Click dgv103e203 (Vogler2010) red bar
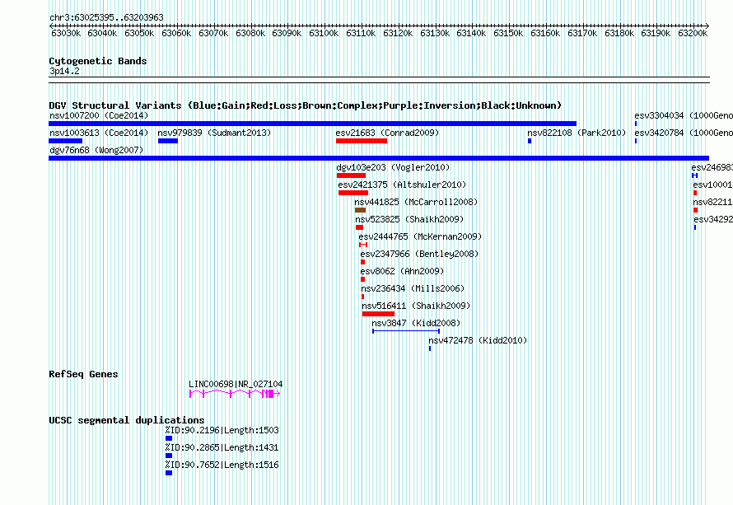Viewport: 733px width, 505px height. pos(351,175)
